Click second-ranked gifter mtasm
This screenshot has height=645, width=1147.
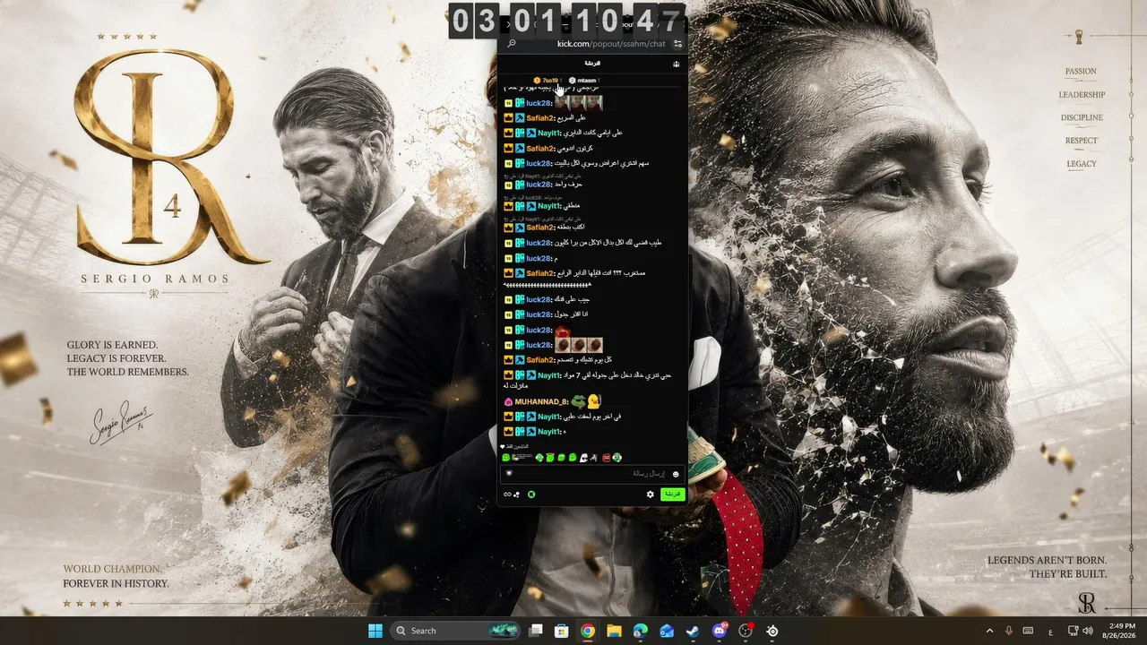[582, 81]
